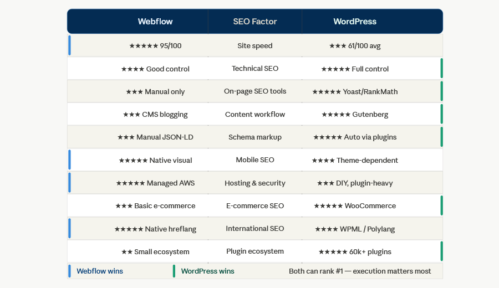The width and height of the screenshot is (499, 288).
Task: Click the '★★★★ Good control' cell
Action: pos(155,69)
